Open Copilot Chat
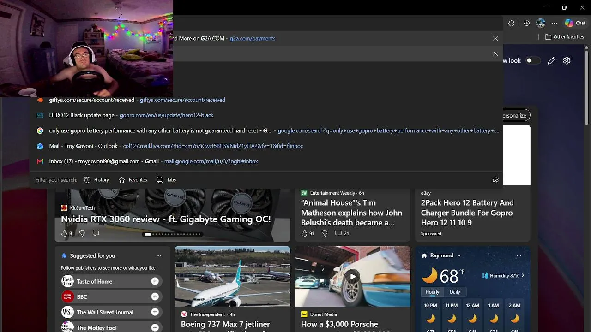The image size is (591, 332). point(575,23)
